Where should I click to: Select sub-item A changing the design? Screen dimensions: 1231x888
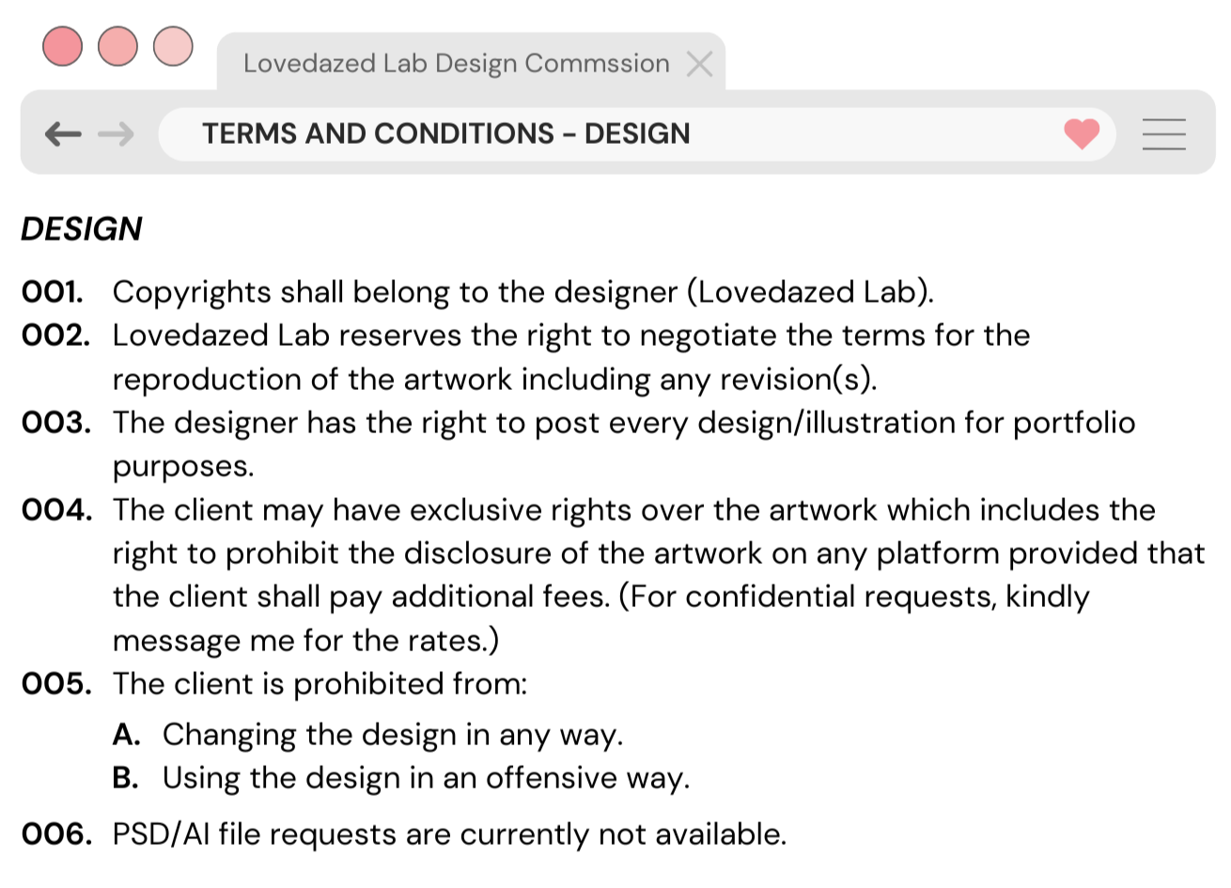click(367, 735)
